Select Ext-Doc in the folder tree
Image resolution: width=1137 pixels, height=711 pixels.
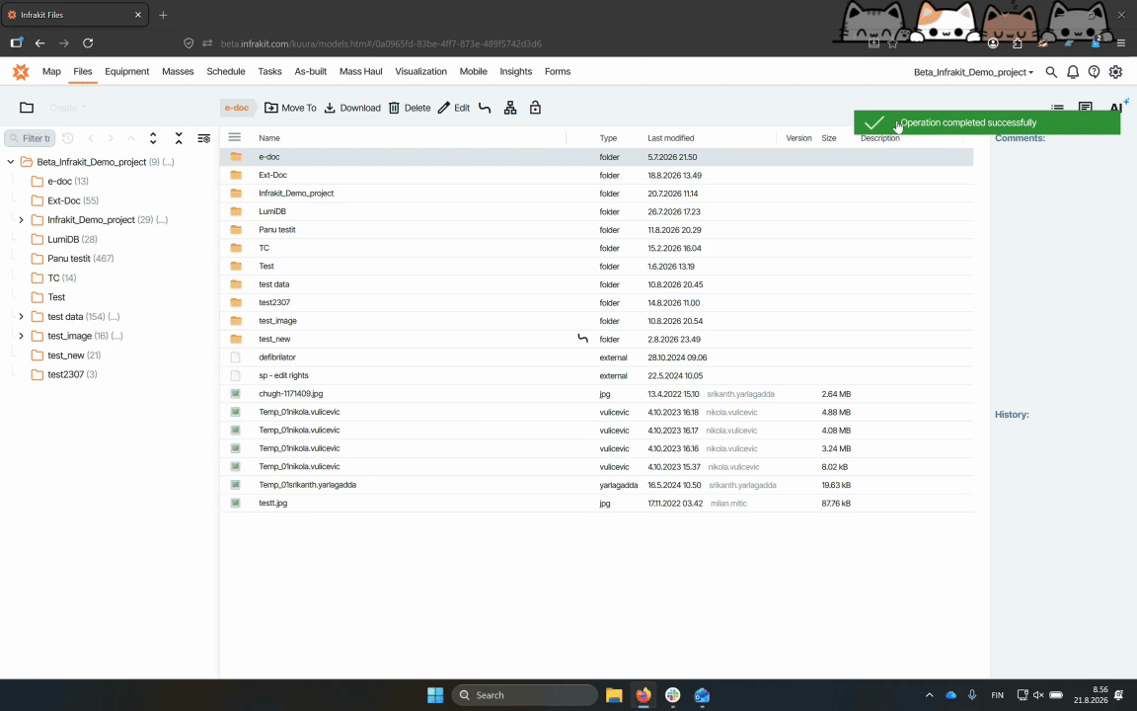(x=65, y=200)
